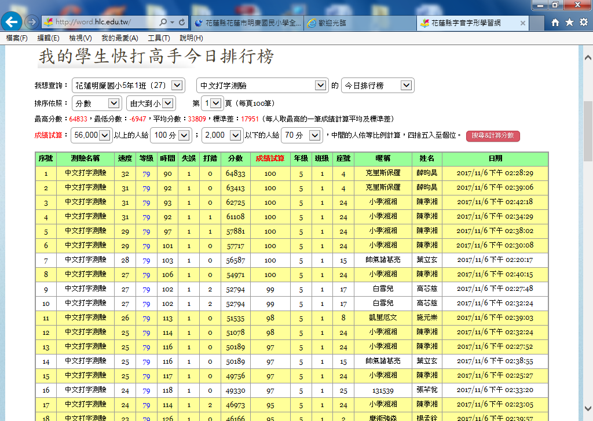Change the 由大到小 sort order dropdown
Image resolution: width=593 pixels, height=421 pixels.
[167, 104]
